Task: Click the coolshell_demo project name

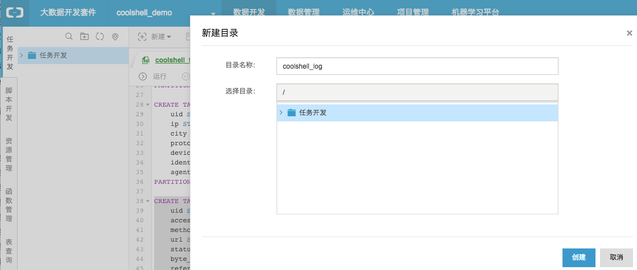Action: 144,12
